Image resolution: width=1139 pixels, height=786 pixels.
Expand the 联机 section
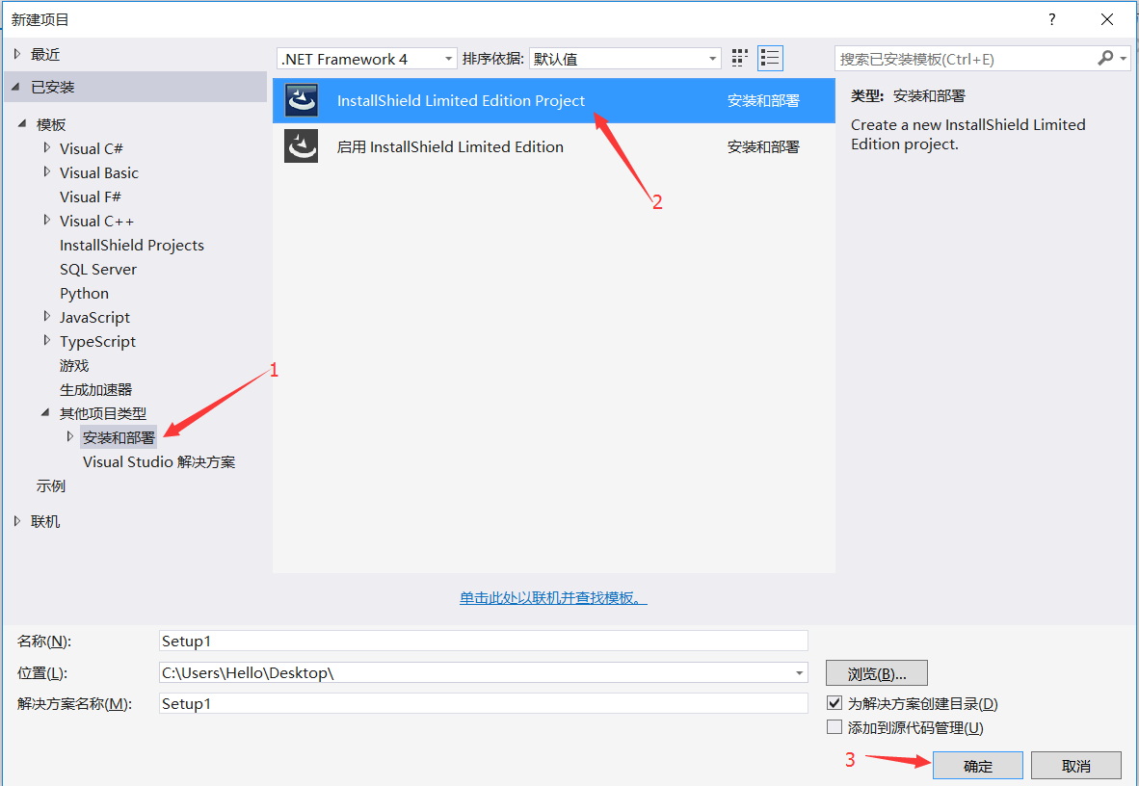[17, 521]
